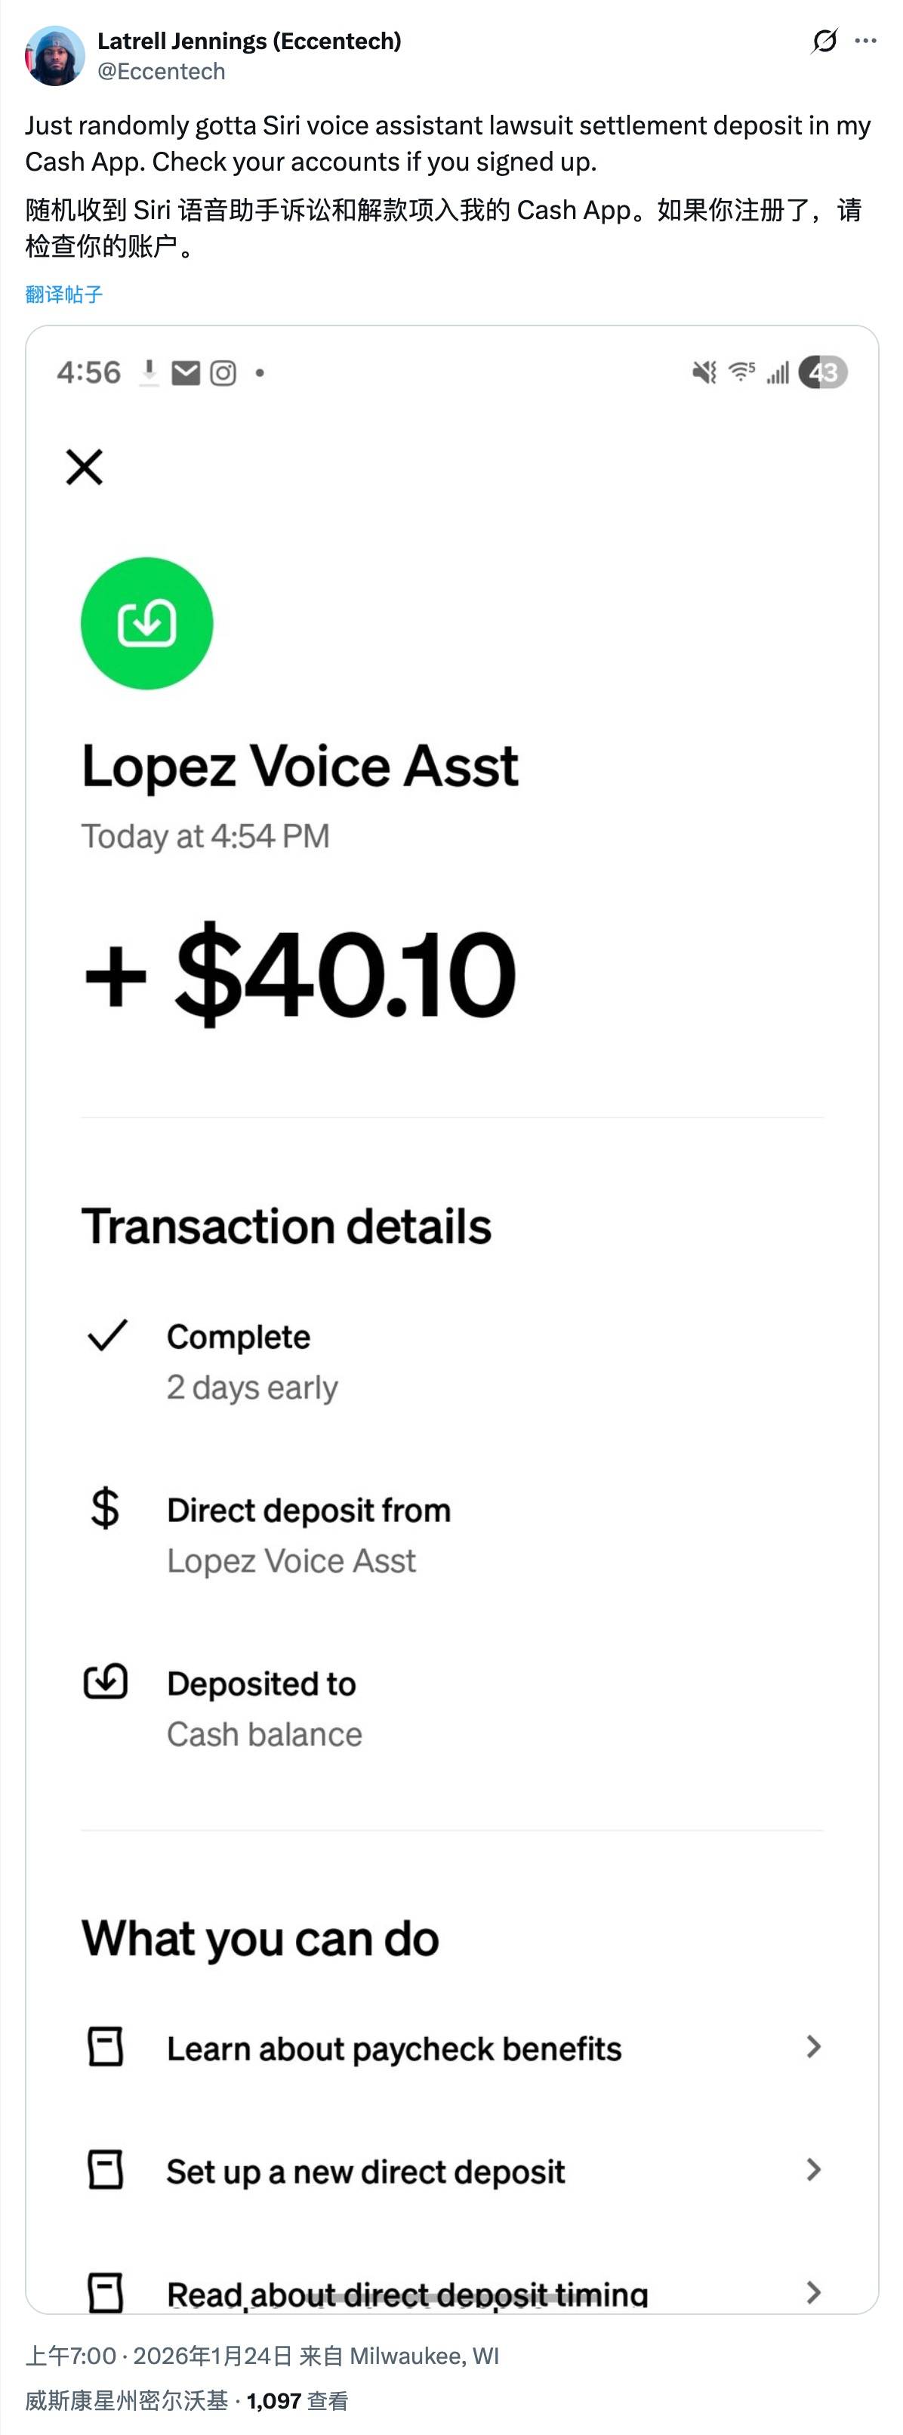Click the Deposited to cash balance icon

click(106, 1682)
